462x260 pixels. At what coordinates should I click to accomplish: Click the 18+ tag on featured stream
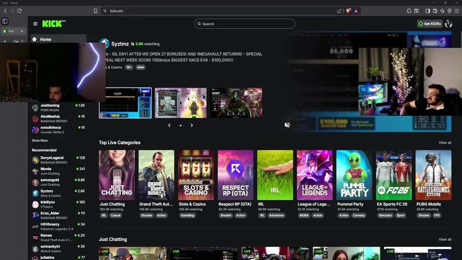point(129,67)
